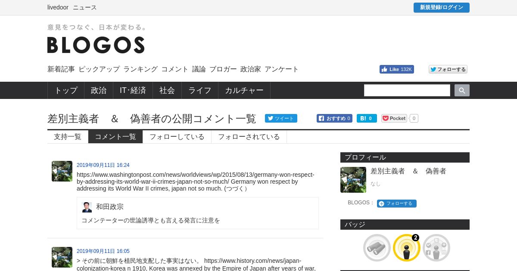Click author name 和田政宗

(110, 207)
